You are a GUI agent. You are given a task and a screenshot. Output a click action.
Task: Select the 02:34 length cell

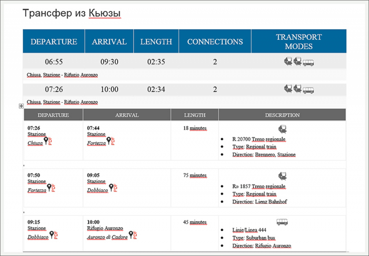coord(156,89)
